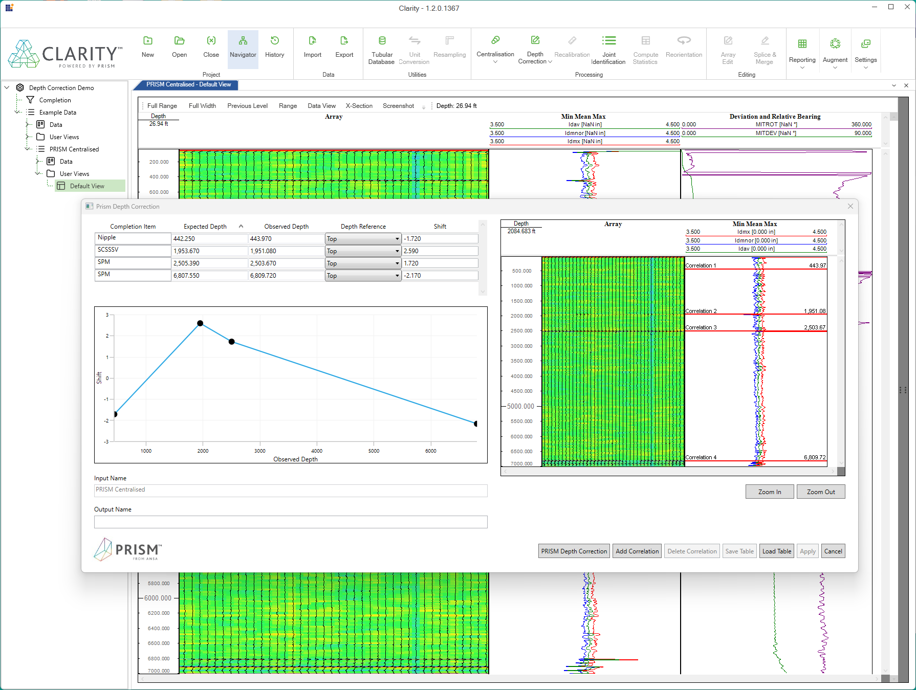Click the Splice & Merge icon
The image size is (916, 690).
pos(765,50)
